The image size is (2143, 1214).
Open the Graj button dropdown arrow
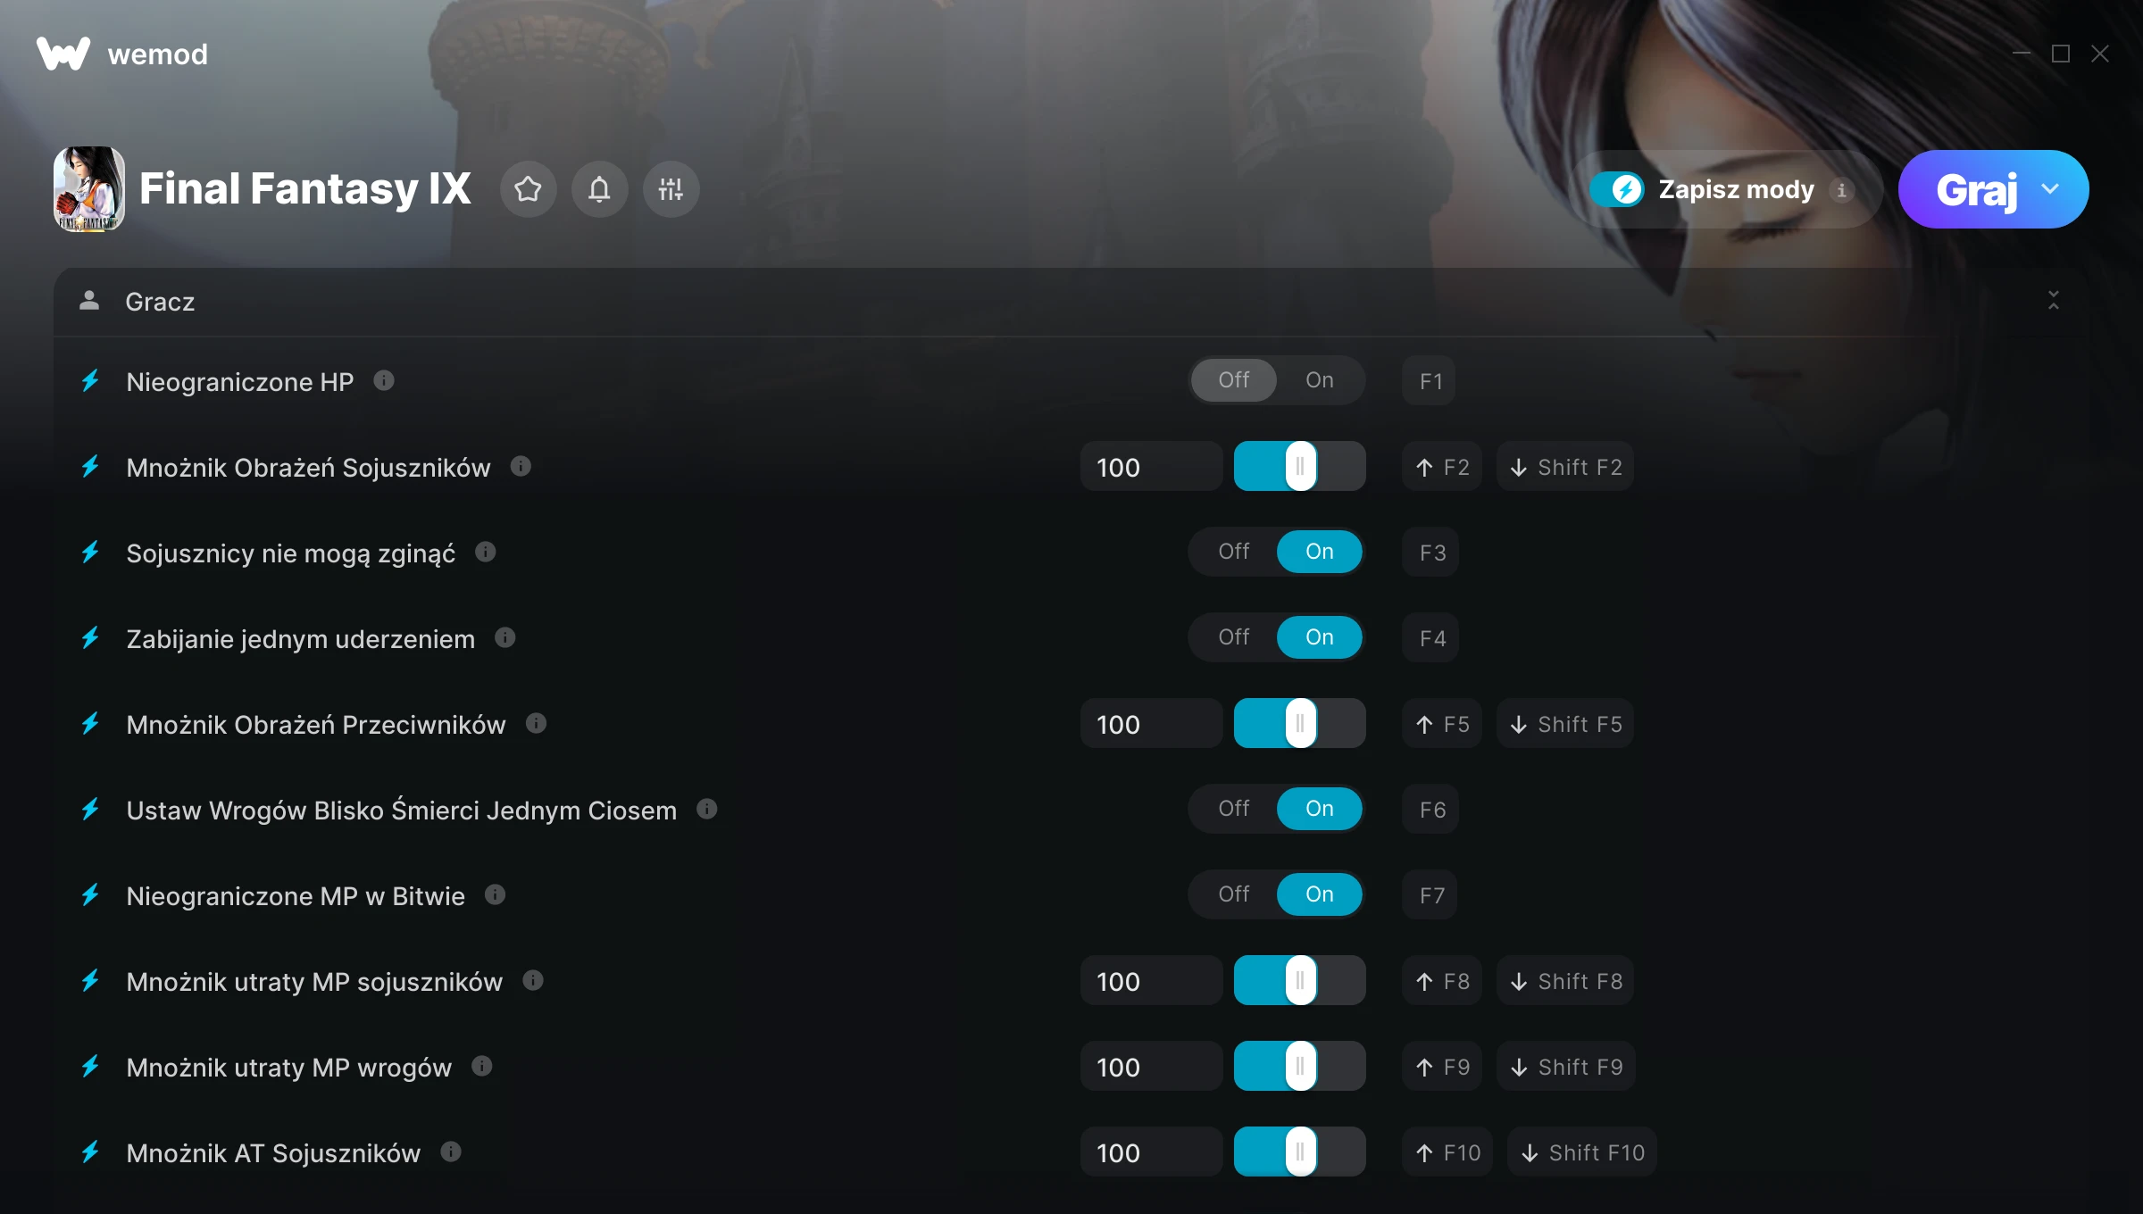tap(2050, 189)
